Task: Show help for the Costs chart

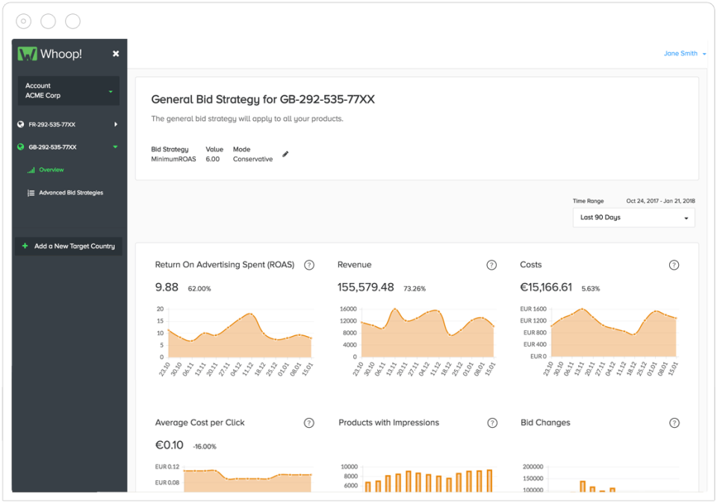Action: [x=674, y=265]
